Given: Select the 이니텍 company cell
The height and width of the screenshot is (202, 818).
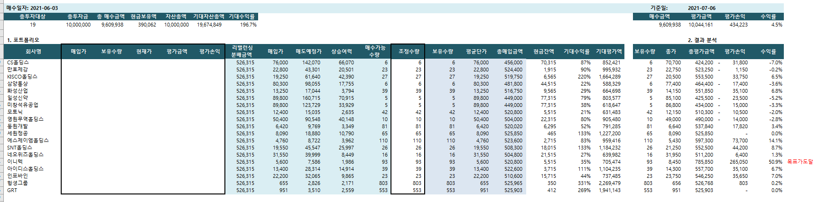Looking at the screenshot, I should 15,162.
